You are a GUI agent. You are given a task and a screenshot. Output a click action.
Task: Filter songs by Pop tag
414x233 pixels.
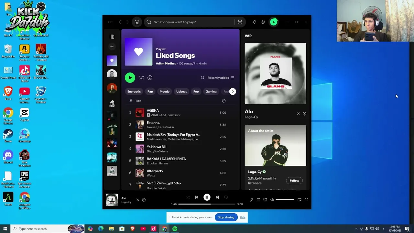pos(196,92)
